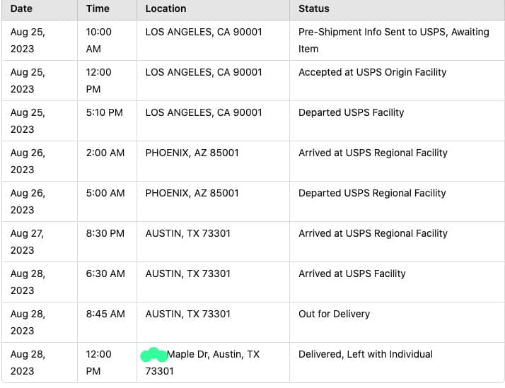The width and height of the screenshot is (505, 388).
Task: Select the 'Out for Delivery' status
Action: point(334,314)
